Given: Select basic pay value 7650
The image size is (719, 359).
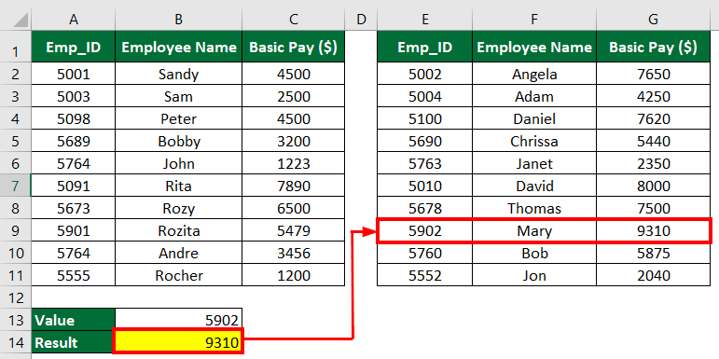Looking at the screenshot, I should pos(654,74).
